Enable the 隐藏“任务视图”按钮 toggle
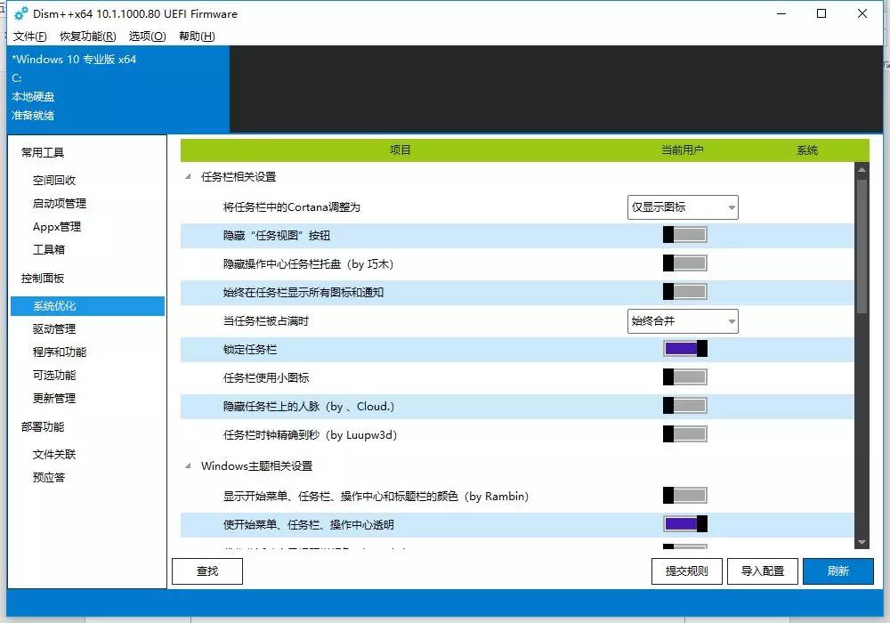 [x=683, y=233]
